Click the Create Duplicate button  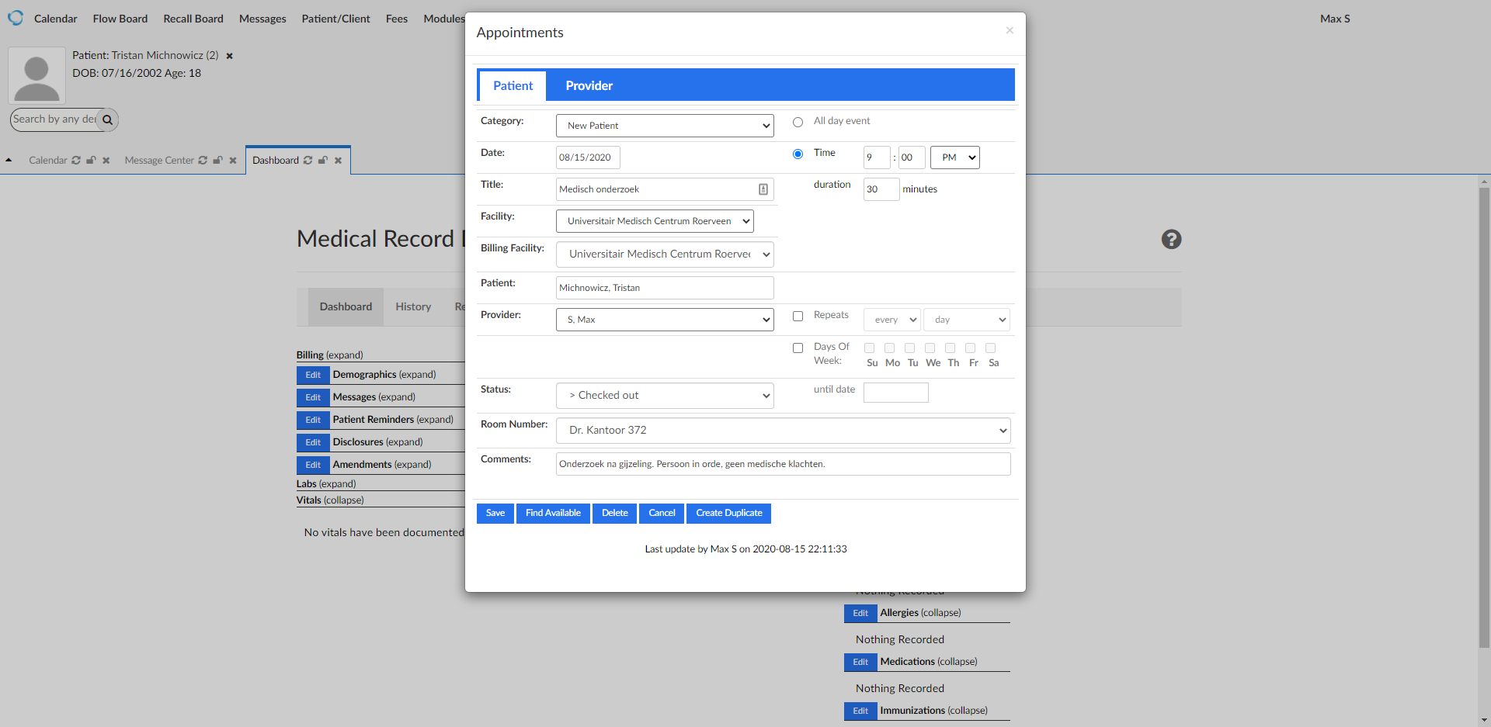[x=728, y=514]
